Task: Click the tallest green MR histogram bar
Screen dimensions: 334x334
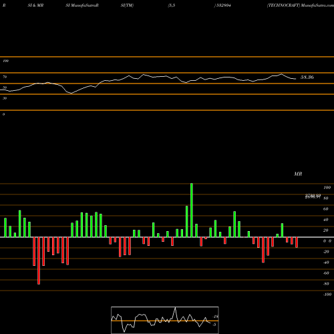Action: [x=192, y=210]
